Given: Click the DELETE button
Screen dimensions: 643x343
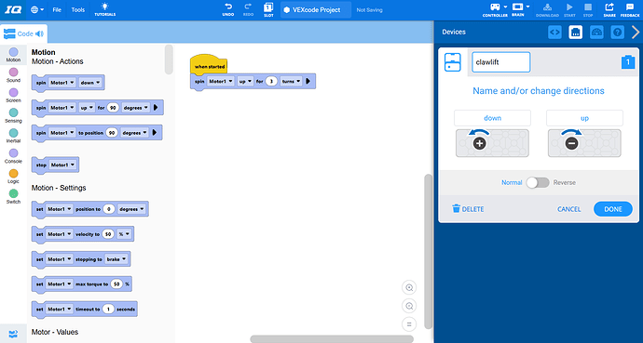Looking at the screenshot, I should tap(468, 209).
